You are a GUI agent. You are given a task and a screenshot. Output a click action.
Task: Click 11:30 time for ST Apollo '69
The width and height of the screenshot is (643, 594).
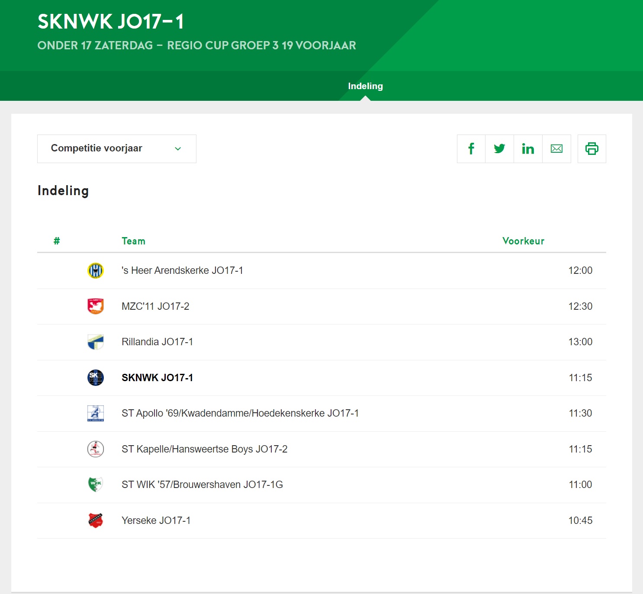click(x=580, y=413)
